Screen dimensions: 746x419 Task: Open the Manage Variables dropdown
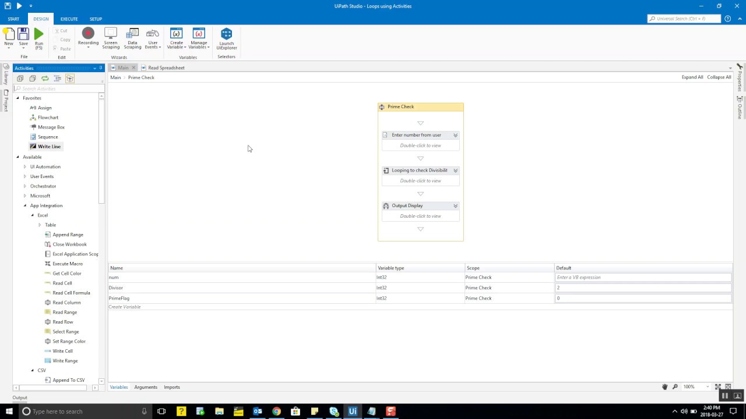click(199, 38)
